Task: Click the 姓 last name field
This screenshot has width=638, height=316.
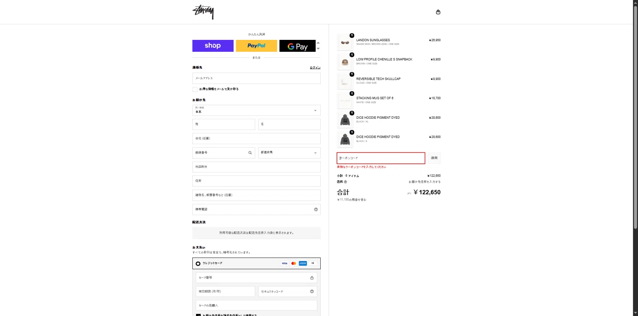Action: coord(224,124)
